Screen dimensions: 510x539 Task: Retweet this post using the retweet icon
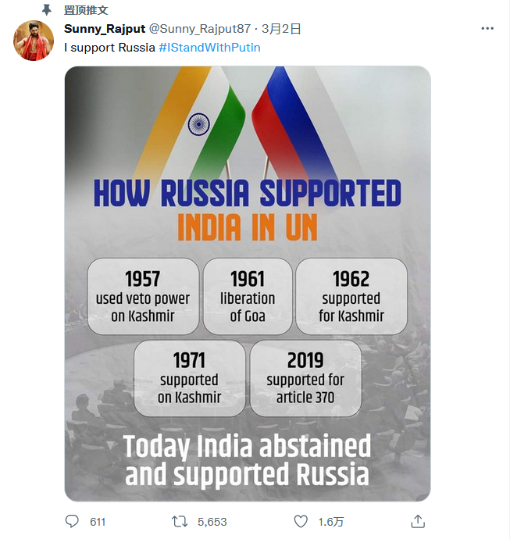coord(178,521)
